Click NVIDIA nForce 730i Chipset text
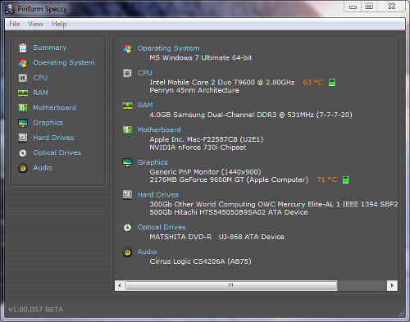The width and height of the screenshot is (410, 322). click(x=198, y=147)
